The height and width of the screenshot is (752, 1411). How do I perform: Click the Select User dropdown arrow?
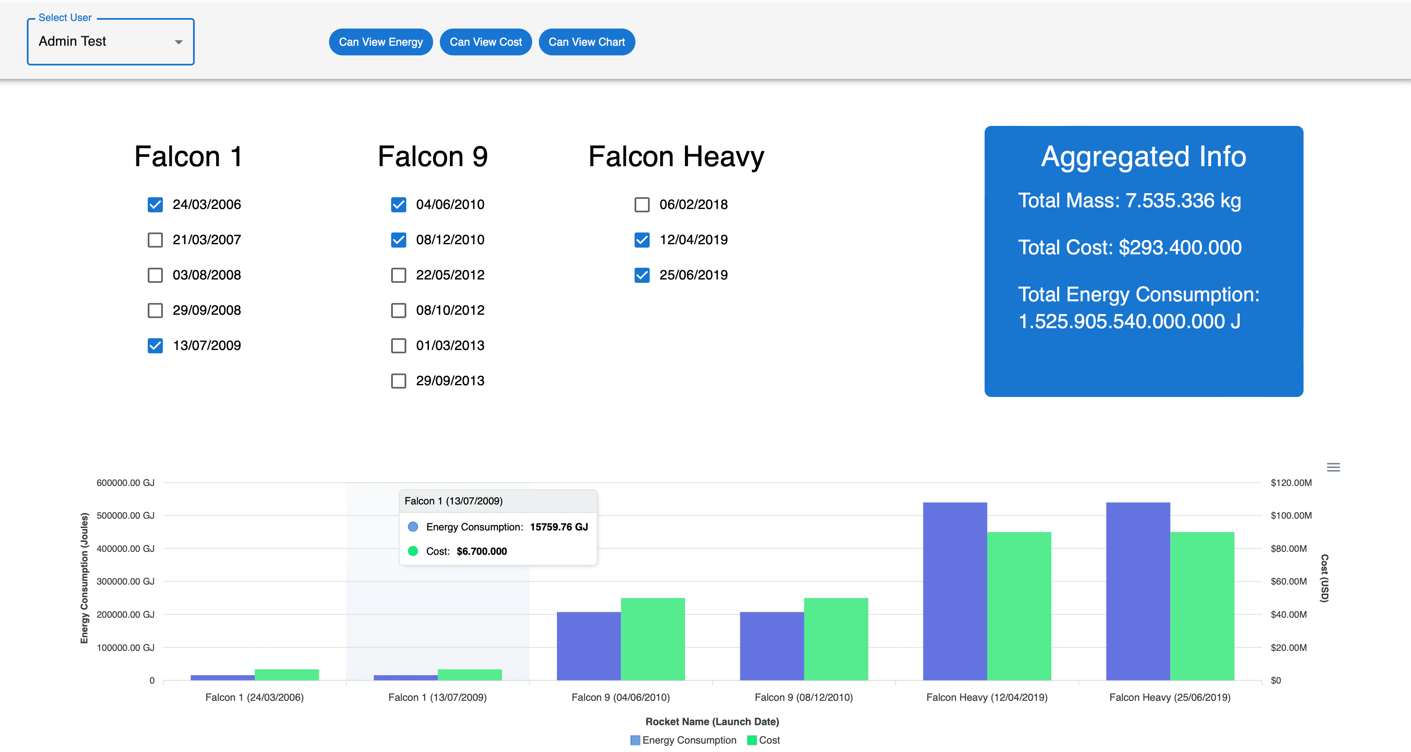point(178,42)
